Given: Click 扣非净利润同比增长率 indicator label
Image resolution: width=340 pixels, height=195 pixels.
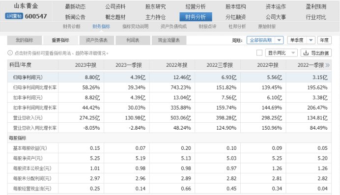Looking at the screenshot, I should [x=35, y=108].
